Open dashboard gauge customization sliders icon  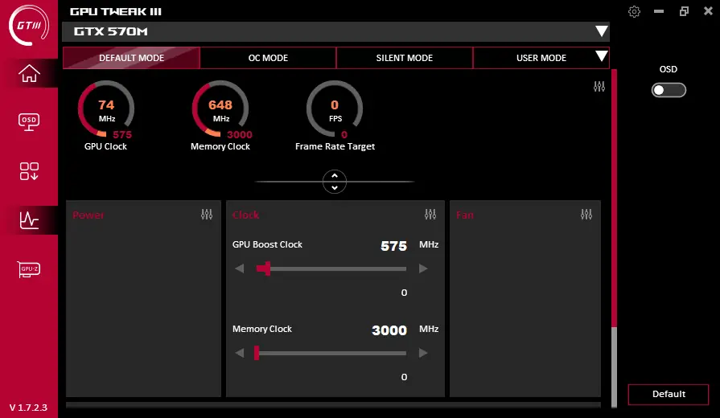pos(599,86)
